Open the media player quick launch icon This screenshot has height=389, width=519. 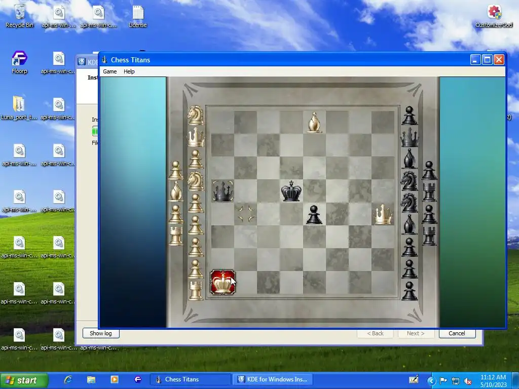coord(114,379)
